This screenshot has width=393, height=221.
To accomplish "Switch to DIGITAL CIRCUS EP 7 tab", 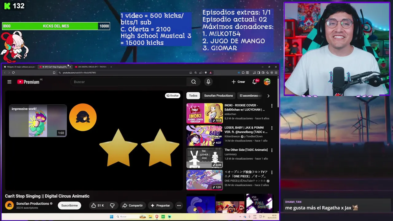I will [x=91, y=67].
